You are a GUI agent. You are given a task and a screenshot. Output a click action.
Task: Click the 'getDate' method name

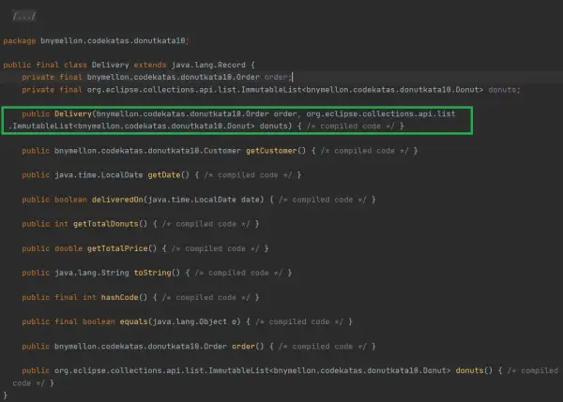point(164,175)
